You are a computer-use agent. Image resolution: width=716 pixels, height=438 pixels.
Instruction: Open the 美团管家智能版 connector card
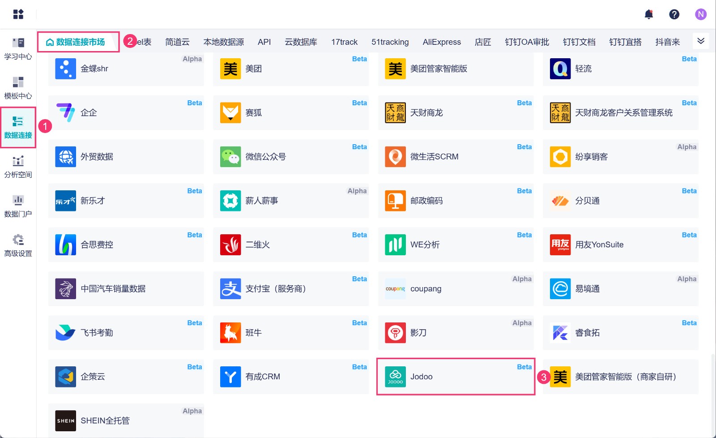(x=456, y=69)
